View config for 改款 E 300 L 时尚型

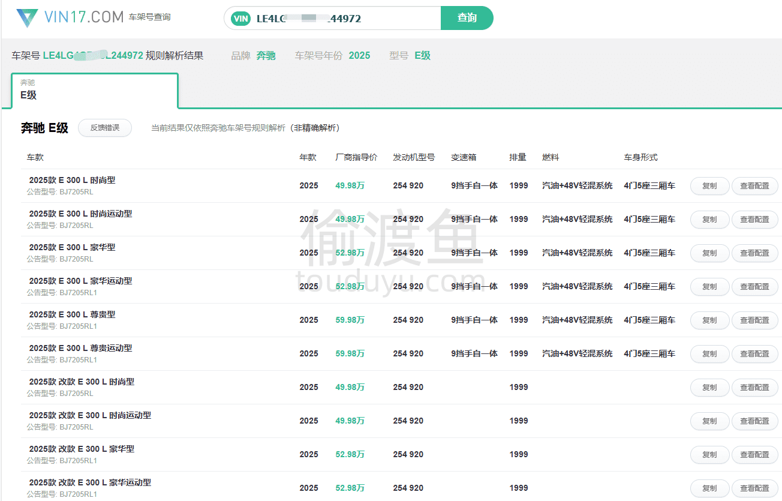(x=754, y=388)
